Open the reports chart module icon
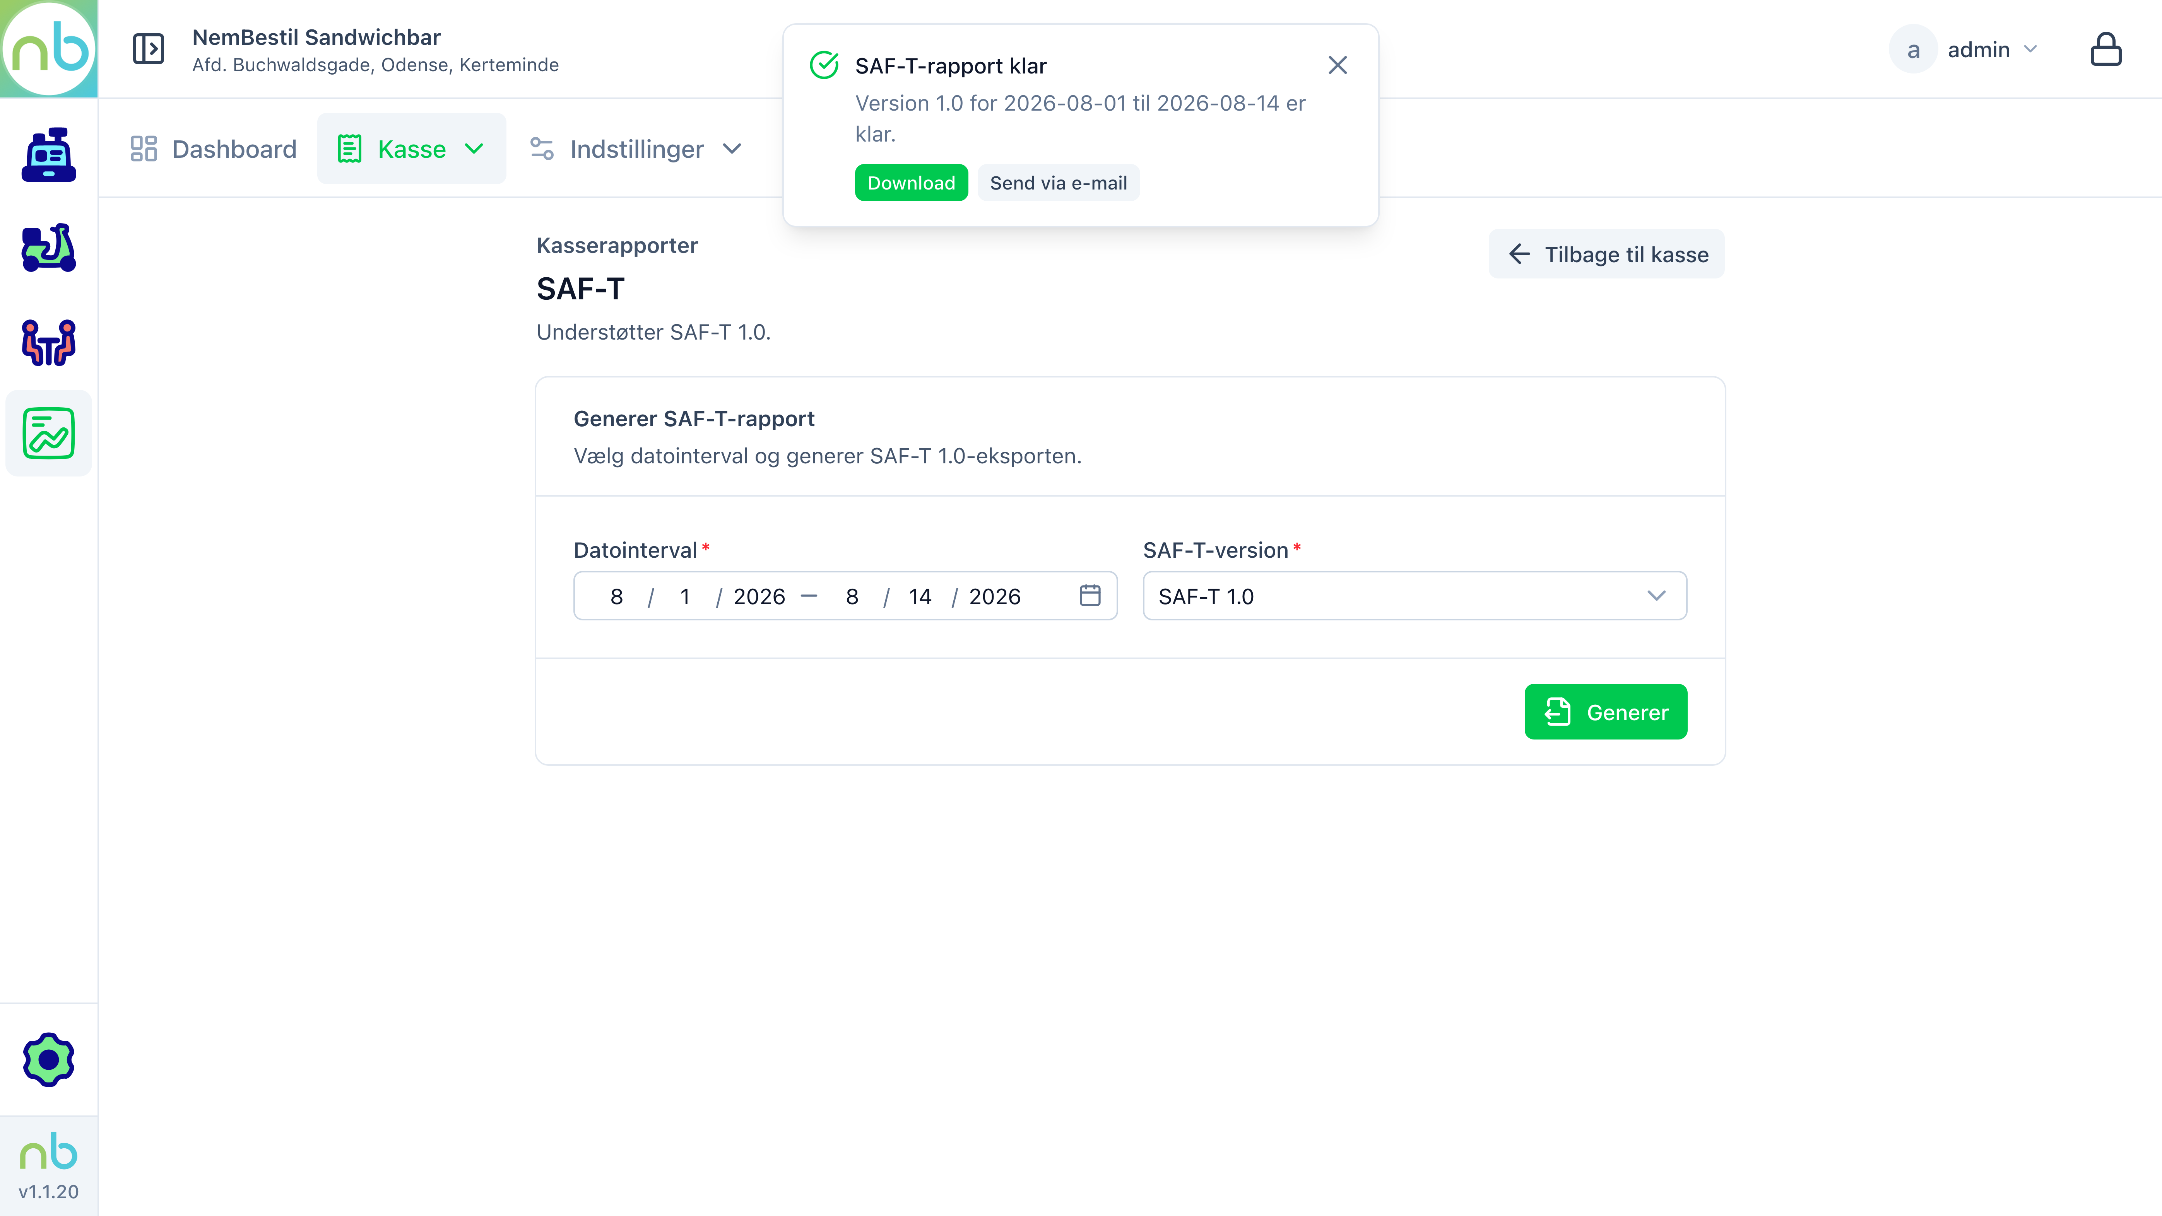The width and height of the screenshot is (2162, 1216). point(49,434)
